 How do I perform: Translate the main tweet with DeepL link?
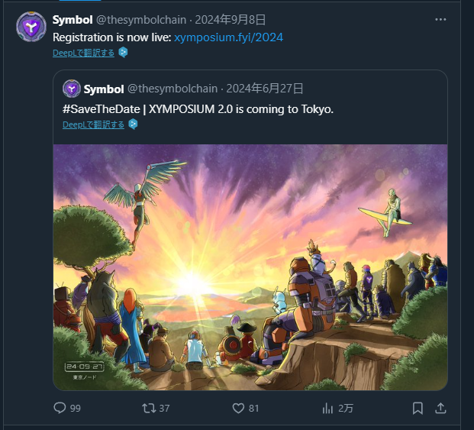[x=83, y=53]
